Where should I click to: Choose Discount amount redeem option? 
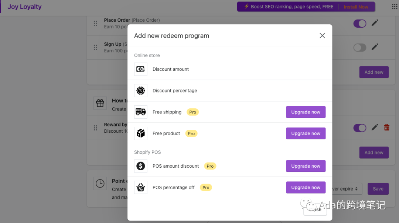(230, 69)
